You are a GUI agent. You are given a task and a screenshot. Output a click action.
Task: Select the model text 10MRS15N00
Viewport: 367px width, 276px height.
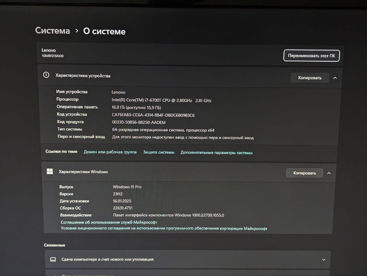pyautogui.click(x=53, y=56)
